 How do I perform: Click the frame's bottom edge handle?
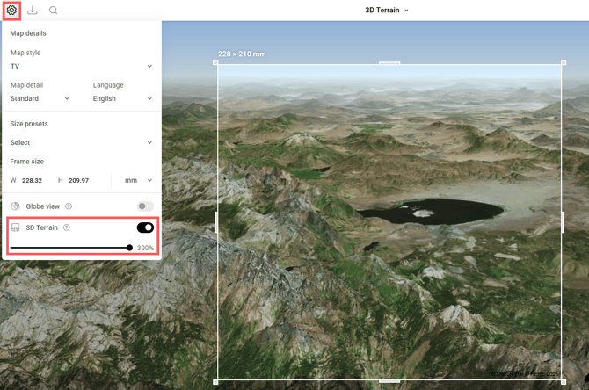[x=389, y=381]
